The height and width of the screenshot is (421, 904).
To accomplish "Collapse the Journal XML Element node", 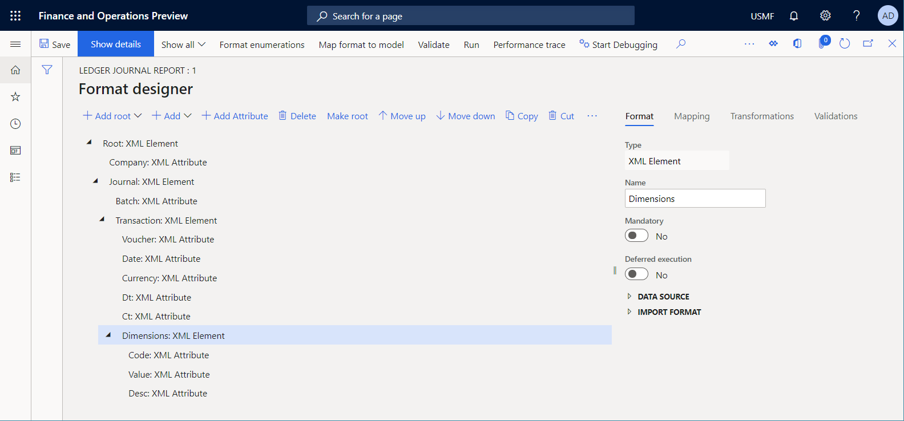I will tap(95, 181).
